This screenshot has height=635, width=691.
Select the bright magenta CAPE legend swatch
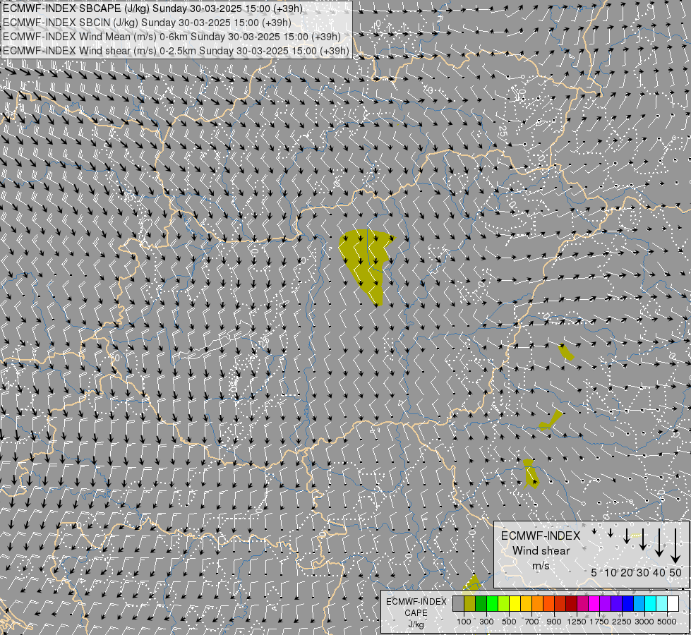[x=594, y=604]
